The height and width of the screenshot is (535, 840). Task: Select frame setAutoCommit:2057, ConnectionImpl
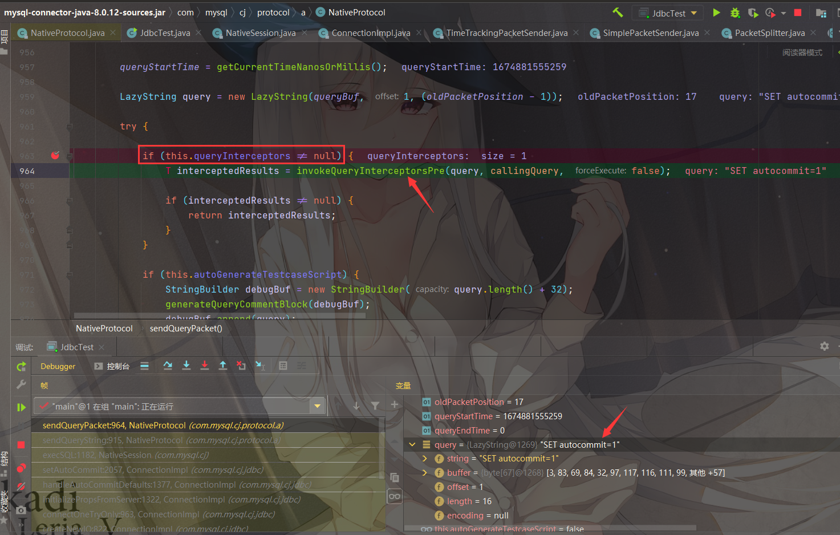pyautogui.click(x=208, y=470)
